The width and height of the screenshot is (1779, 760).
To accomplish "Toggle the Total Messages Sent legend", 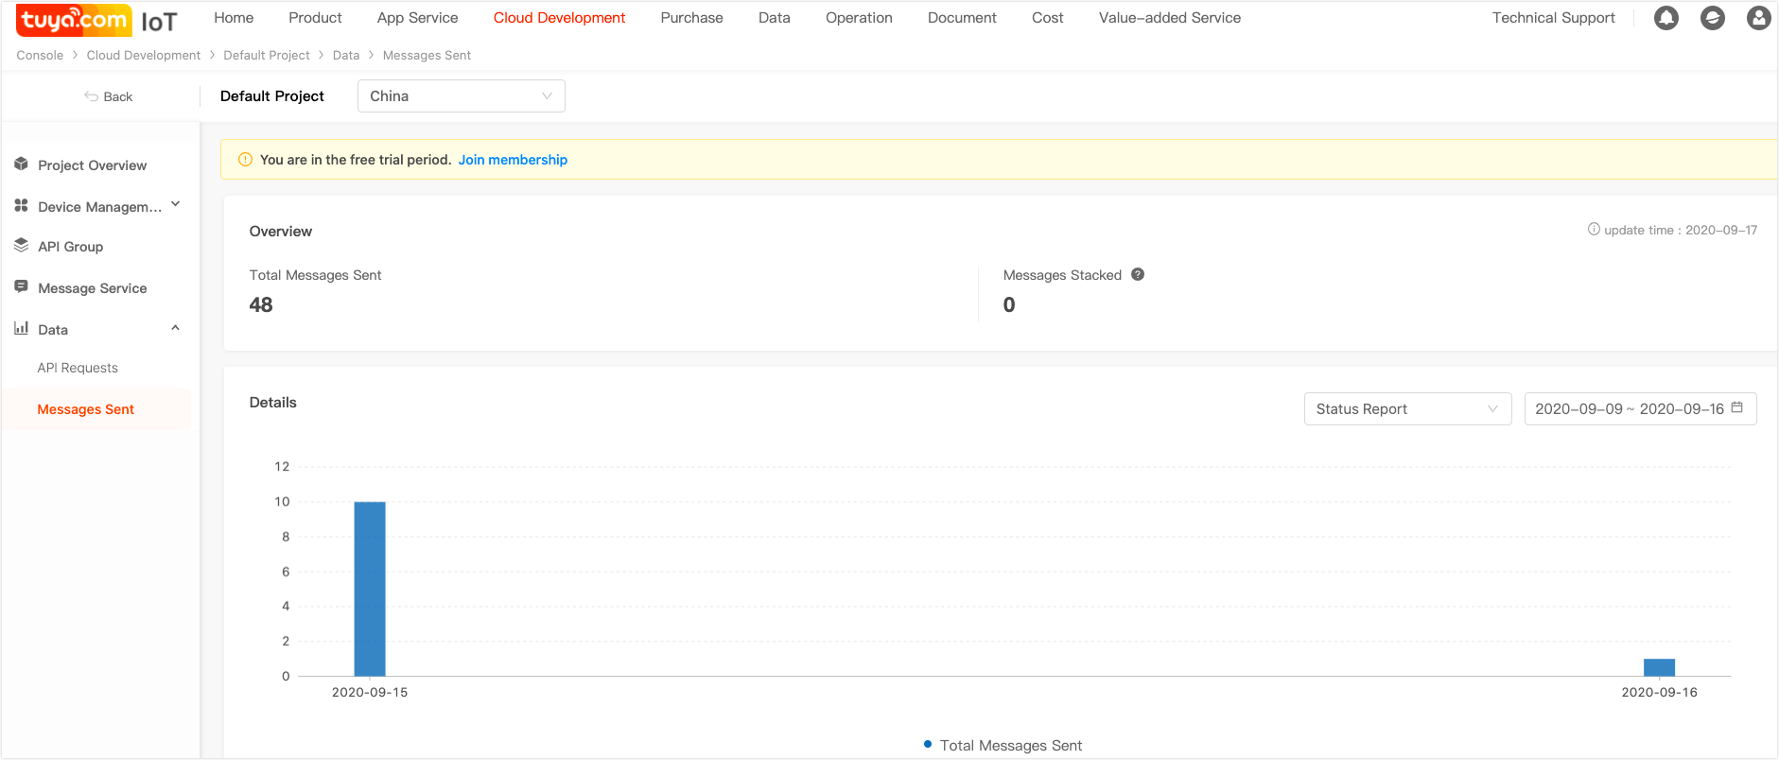I will (1003, 745).
